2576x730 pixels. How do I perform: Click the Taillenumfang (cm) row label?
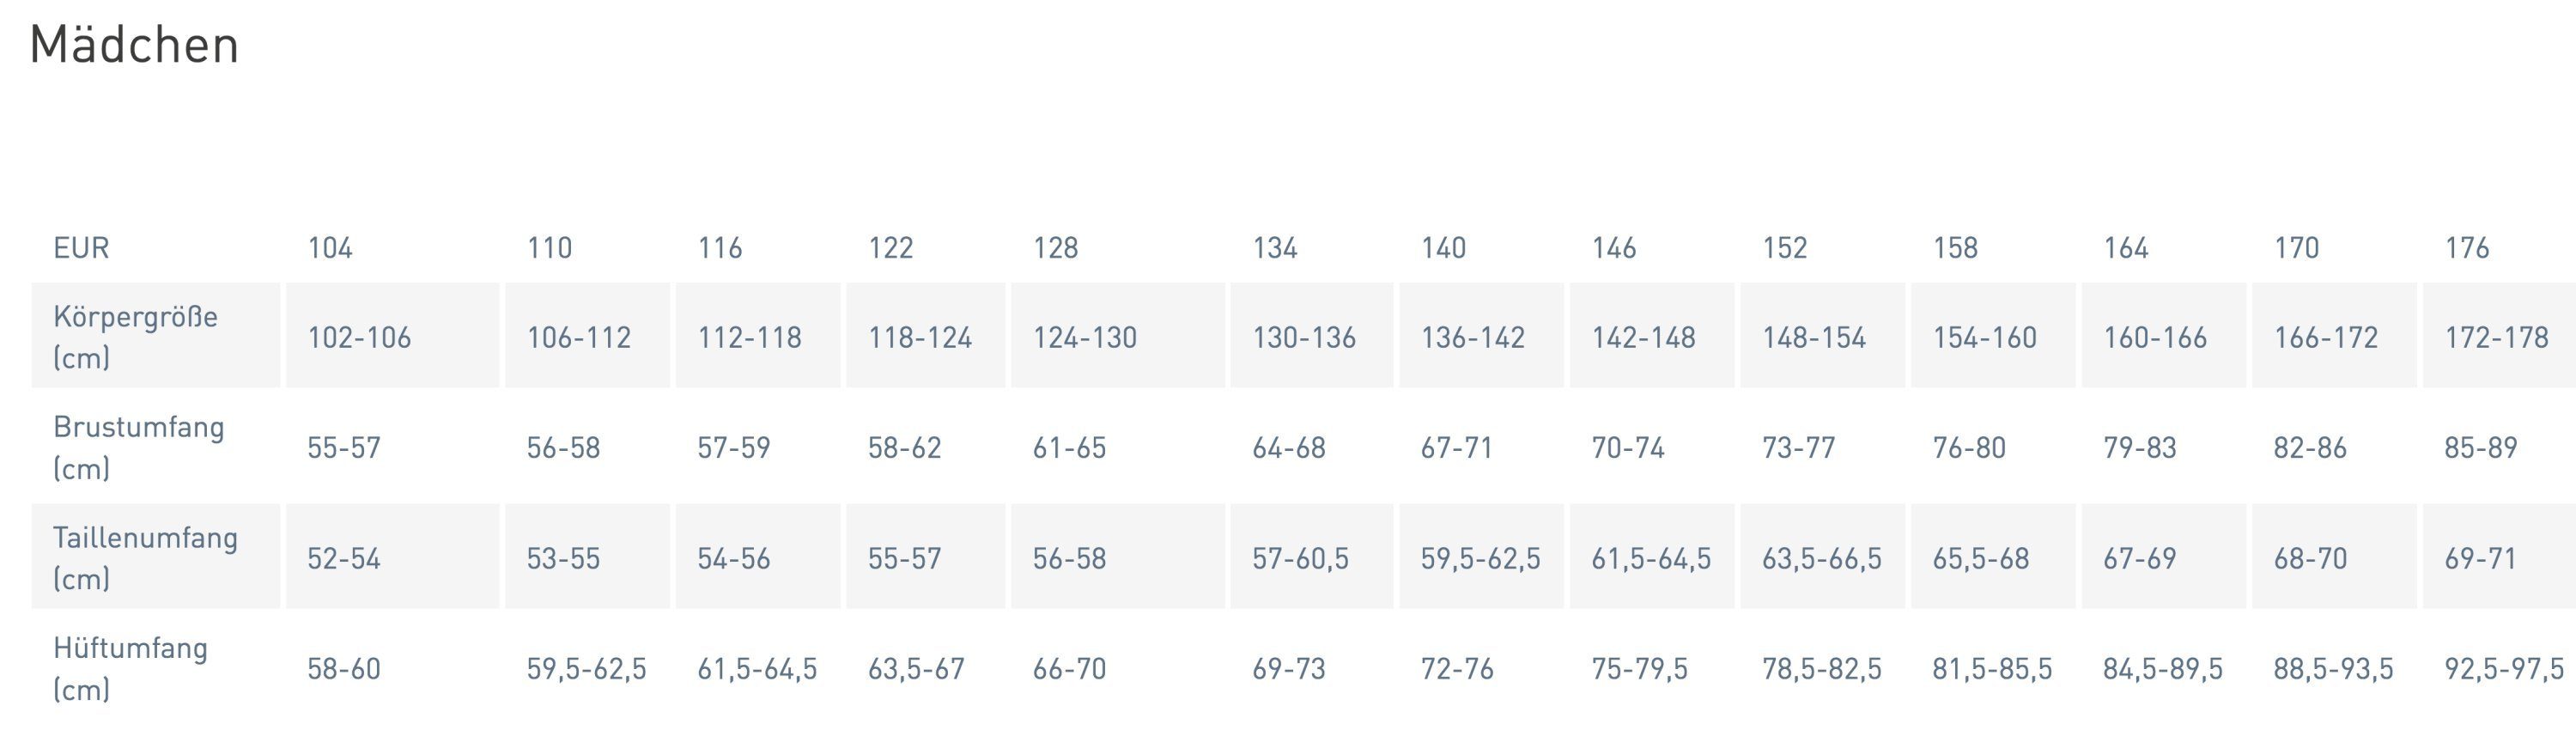coord(145,557)
